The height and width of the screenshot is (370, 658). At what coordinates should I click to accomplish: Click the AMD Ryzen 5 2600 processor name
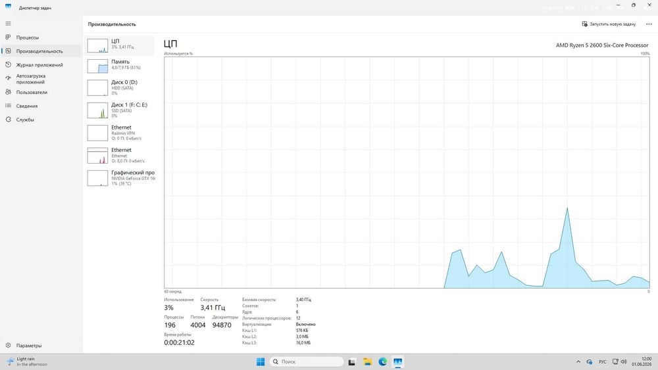[602, 45]
